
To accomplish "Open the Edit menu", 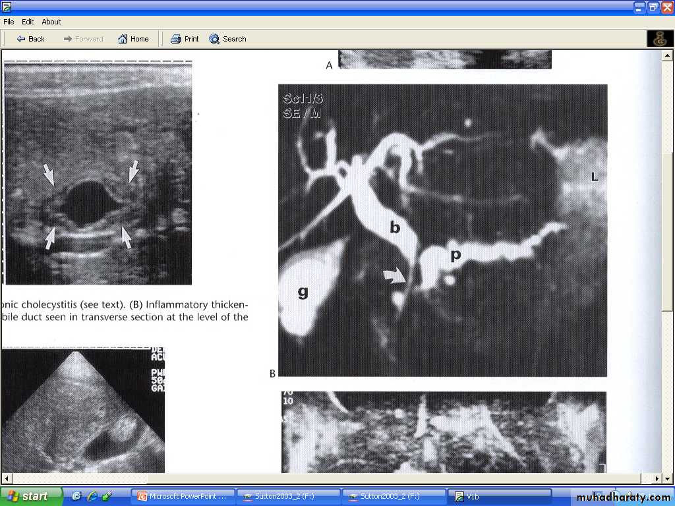I will (x=28, y=22).
